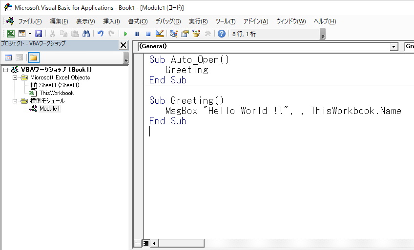
Task: Open the 表示(V) menu
Action: coord(85,21)
